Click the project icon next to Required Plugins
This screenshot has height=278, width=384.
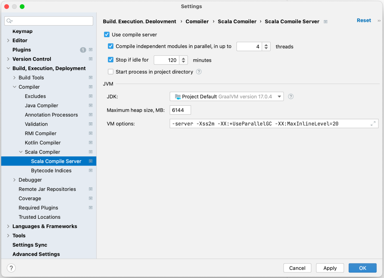[91, 208]
